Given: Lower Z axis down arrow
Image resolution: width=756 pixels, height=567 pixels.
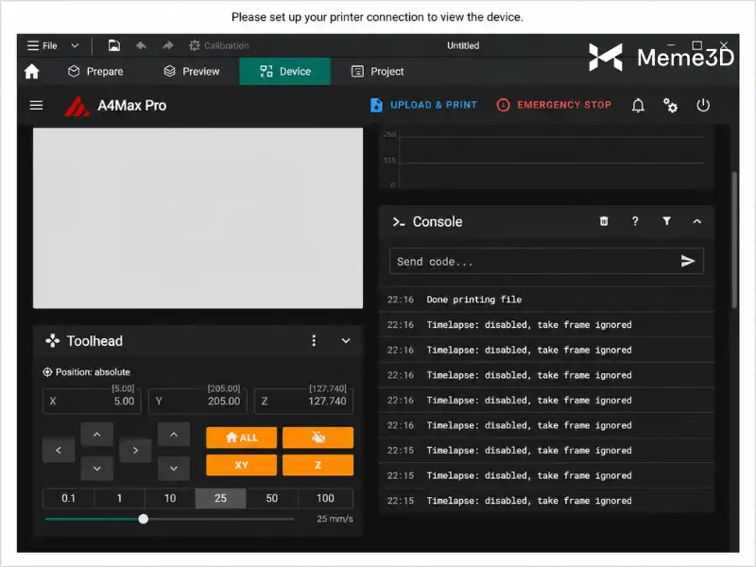Looking at the screenshot, I should pos(174,468).
